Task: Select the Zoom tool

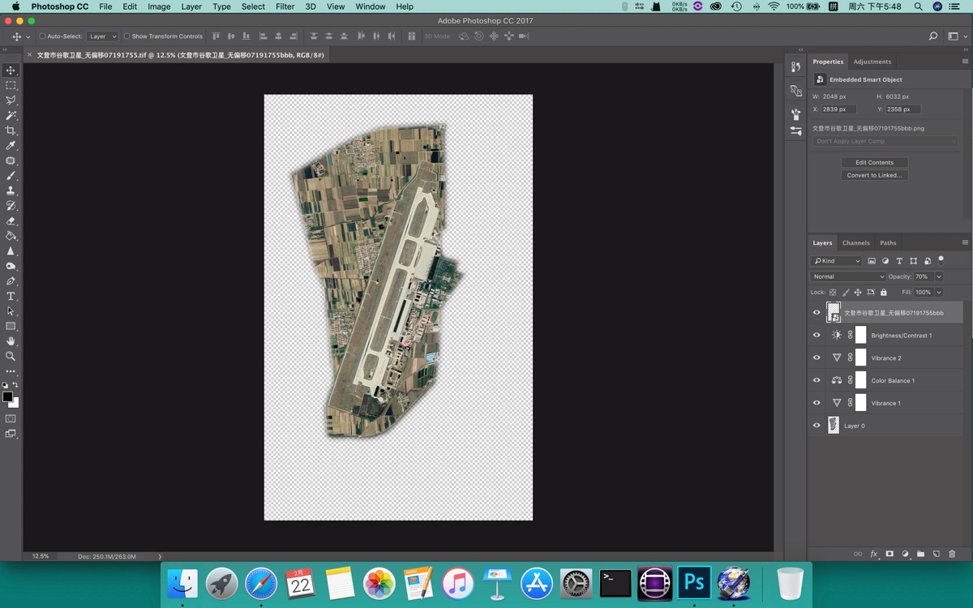Action: (x=11, y=355)
